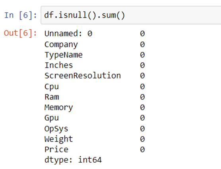Click the ScreenResolution row label

(x=83, y=76)
